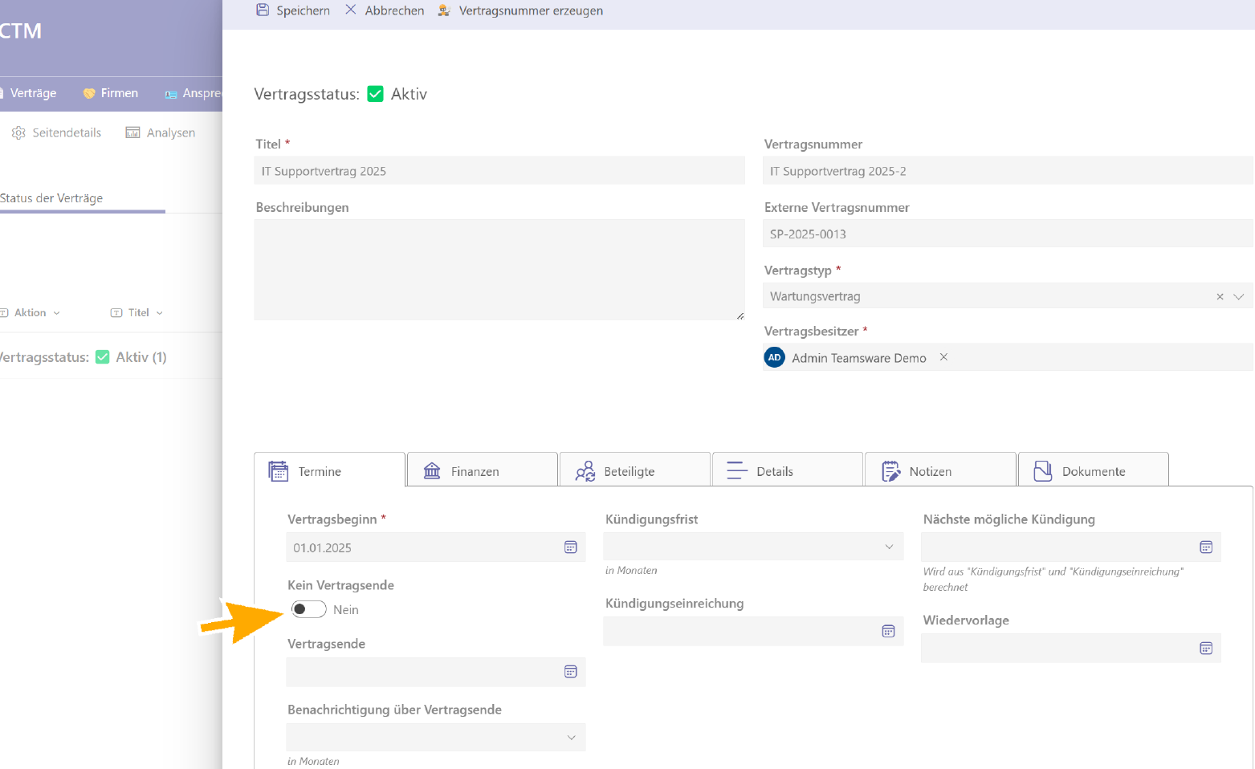Open calendar picker for Wiedervorlage

click(1205, 649)
